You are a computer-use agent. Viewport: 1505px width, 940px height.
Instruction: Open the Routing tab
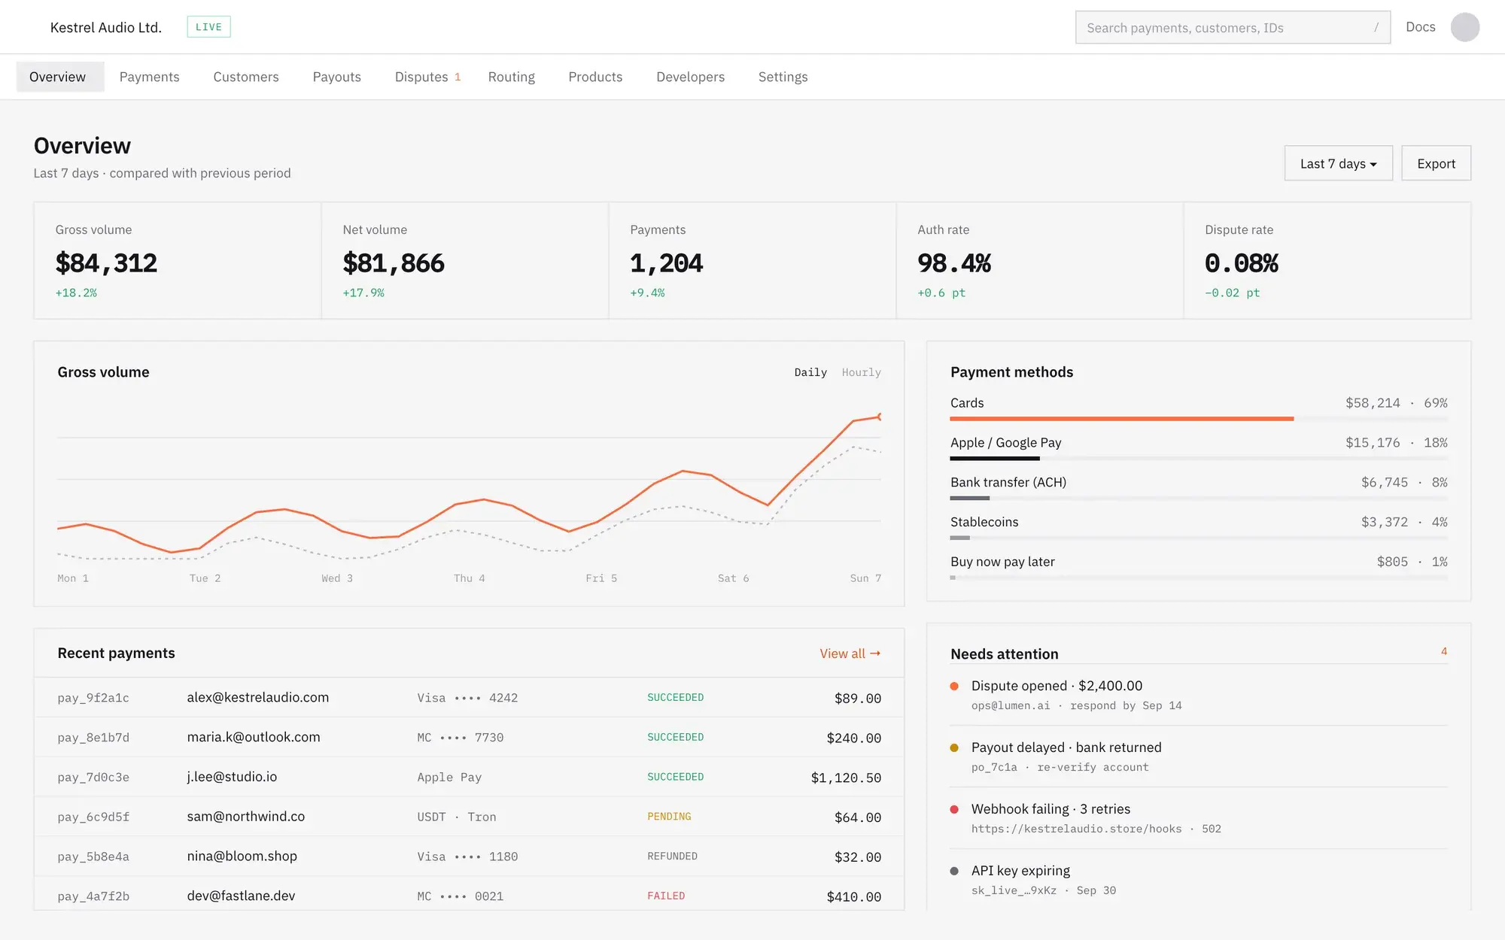click(511, 77)
